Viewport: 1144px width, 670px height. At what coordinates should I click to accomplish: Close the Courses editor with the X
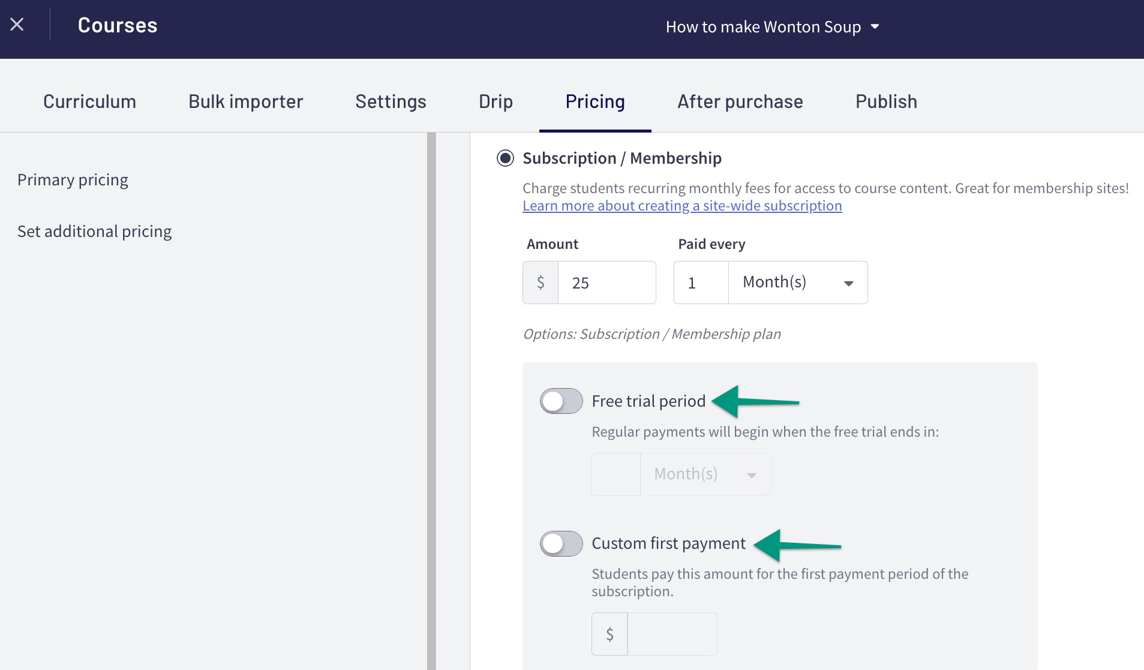pyautogui.click(x=17, y=24)
